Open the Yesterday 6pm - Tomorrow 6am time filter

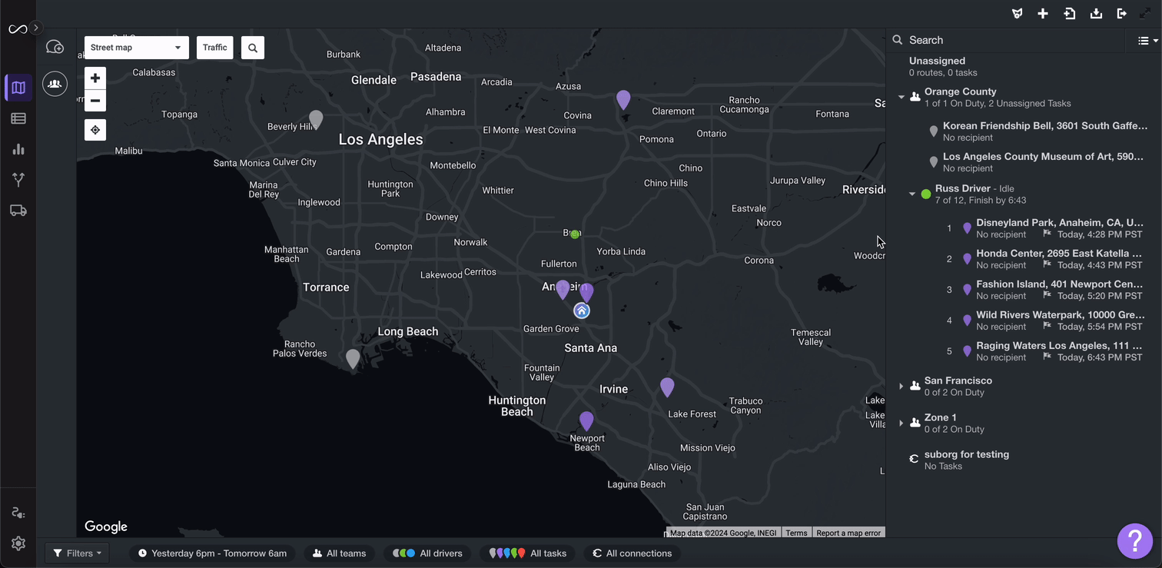tap(213, 553)
